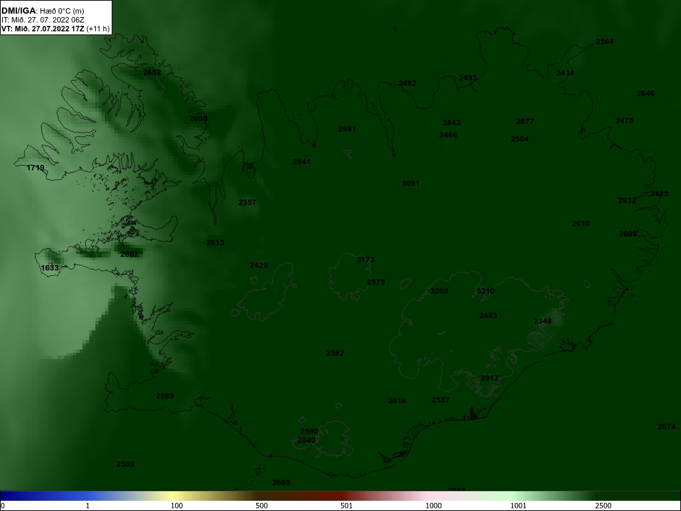Click the map value 2843
Image resolution: width=681 pixels, height=511 pixels.
[452, 123]
